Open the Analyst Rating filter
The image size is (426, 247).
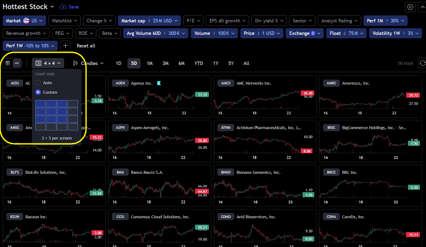coord(339,21)
